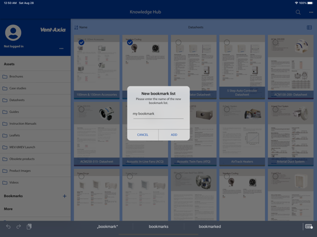Open the top bar more options menu

point(311,12)
